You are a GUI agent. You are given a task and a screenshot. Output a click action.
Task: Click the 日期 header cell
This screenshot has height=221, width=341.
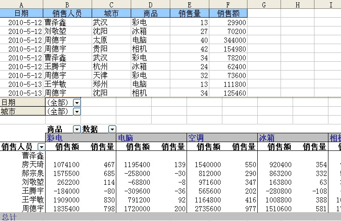coord(21,13)
